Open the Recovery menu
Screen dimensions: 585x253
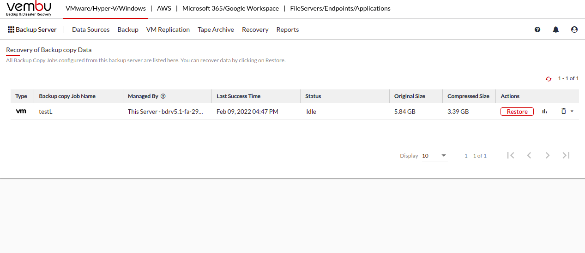[x=255, y=29]
